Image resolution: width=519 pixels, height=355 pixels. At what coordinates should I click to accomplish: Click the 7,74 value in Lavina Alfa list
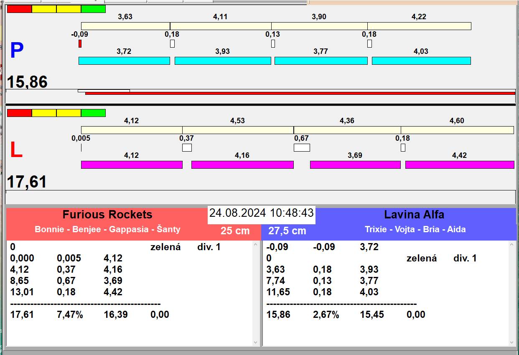(x=275, y=281)
